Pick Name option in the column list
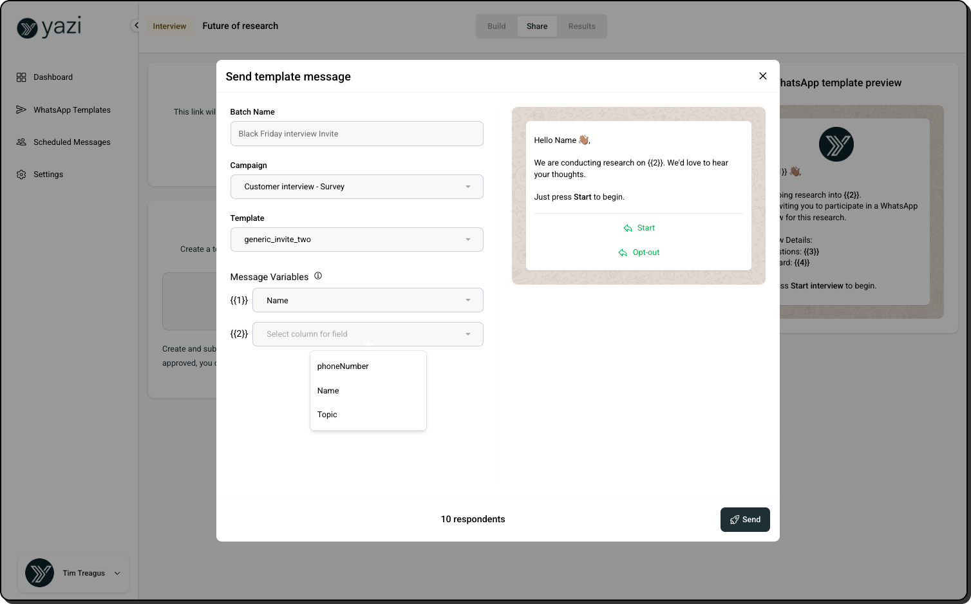 coord(328,391)
